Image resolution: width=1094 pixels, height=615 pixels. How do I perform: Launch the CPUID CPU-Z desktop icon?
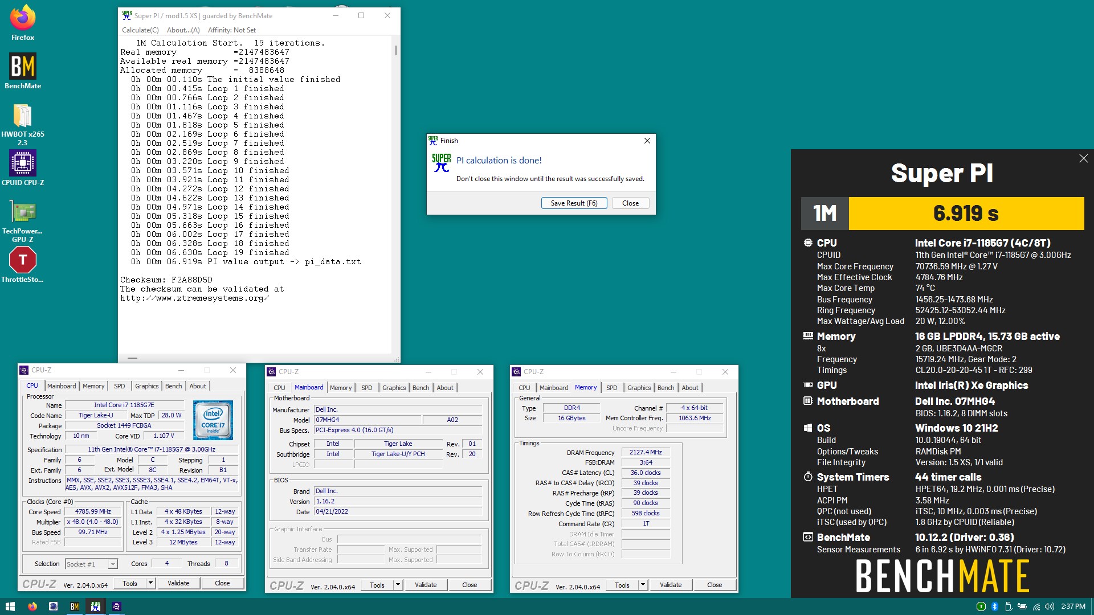23,168
